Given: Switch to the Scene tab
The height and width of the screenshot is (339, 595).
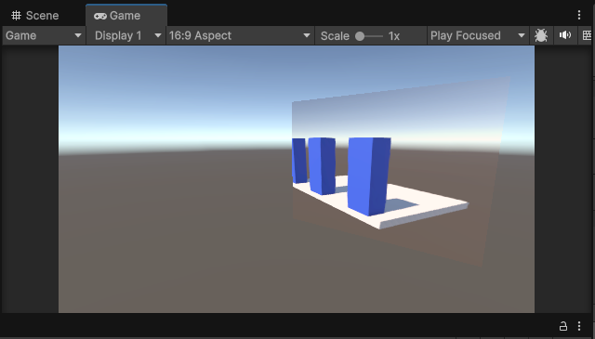Looking at the screenshot, I should (x=35, y=16).
